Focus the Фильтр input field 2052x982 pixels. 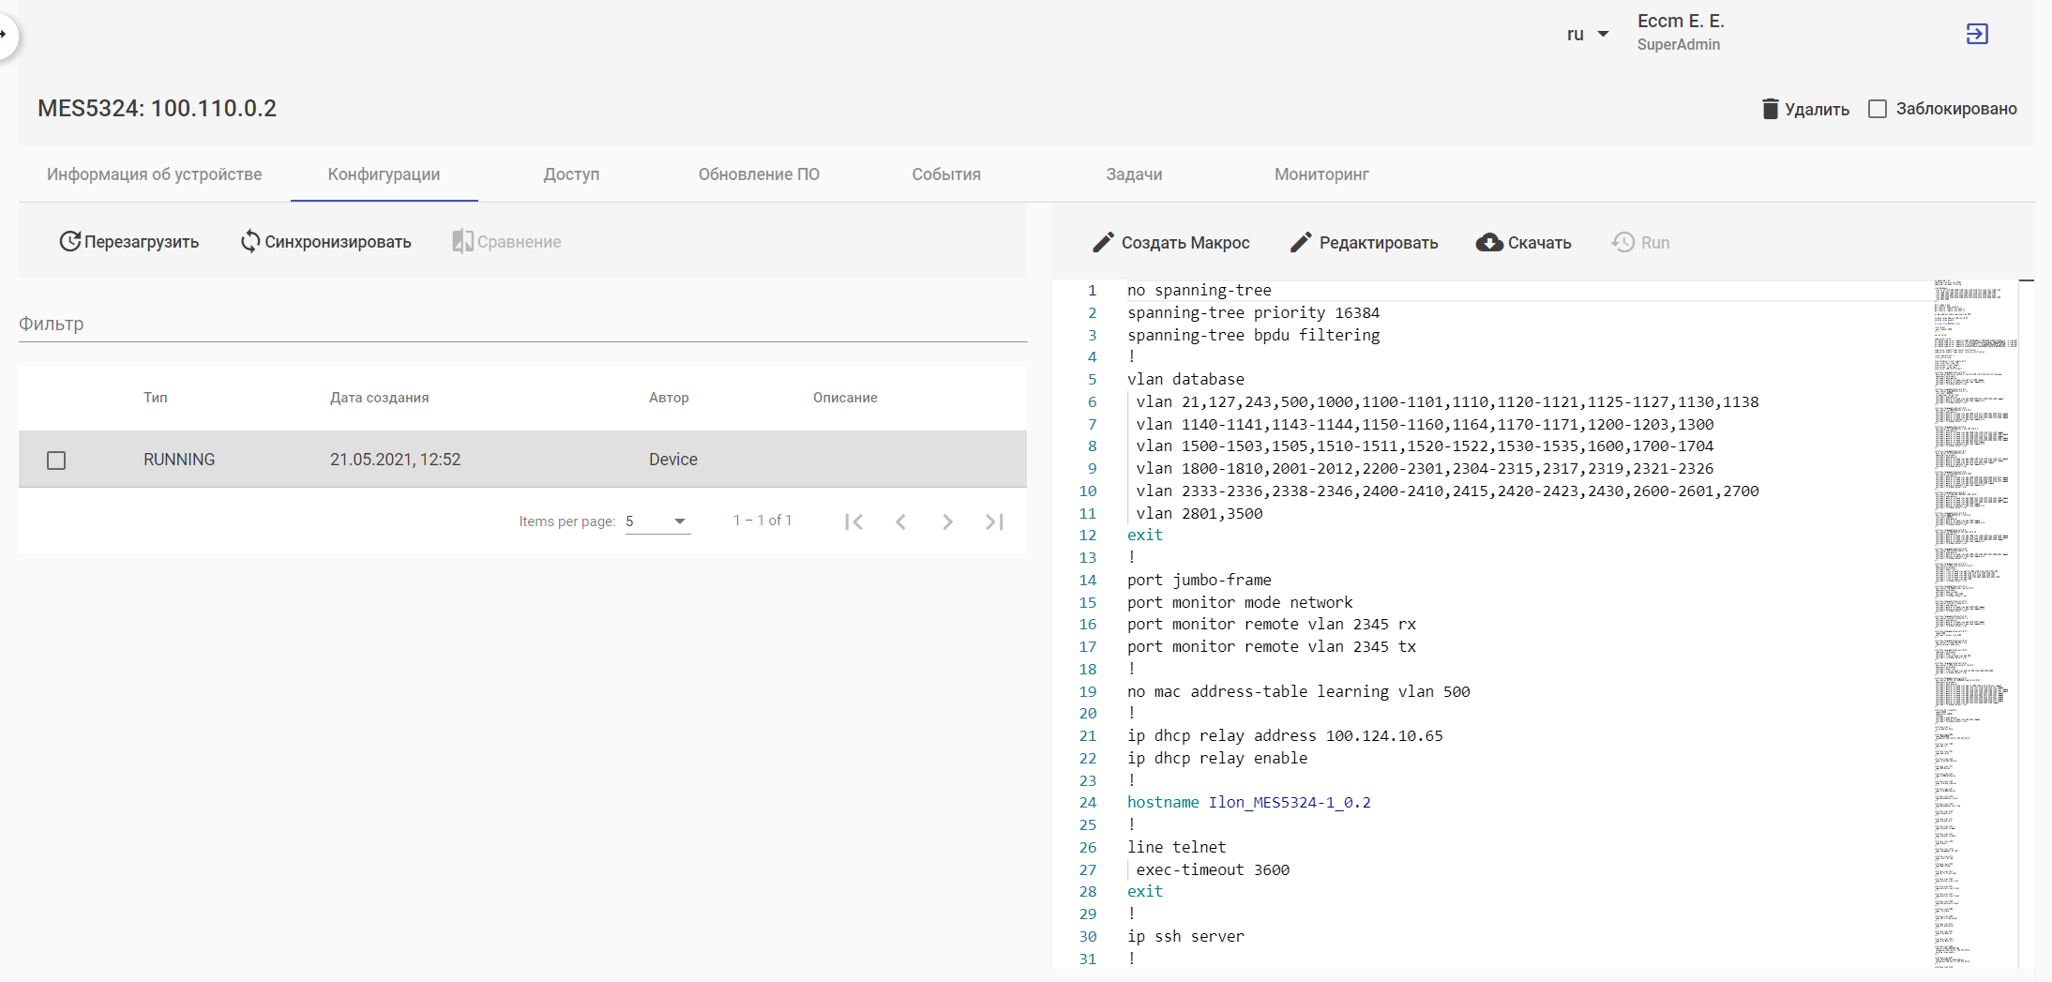[x=522, y=324]
